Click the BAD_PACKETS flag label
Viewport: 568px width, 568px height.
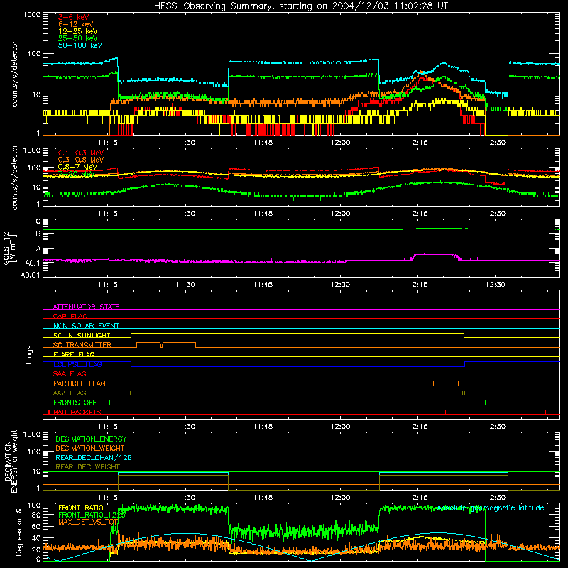click(x=77, y=412)
